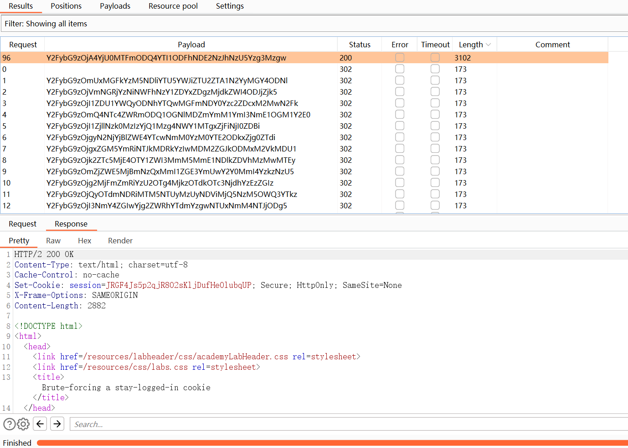This screenshot has width=628, height=448.
Task: Toggle Error checkbox for request 5
Action: (400, 126)
